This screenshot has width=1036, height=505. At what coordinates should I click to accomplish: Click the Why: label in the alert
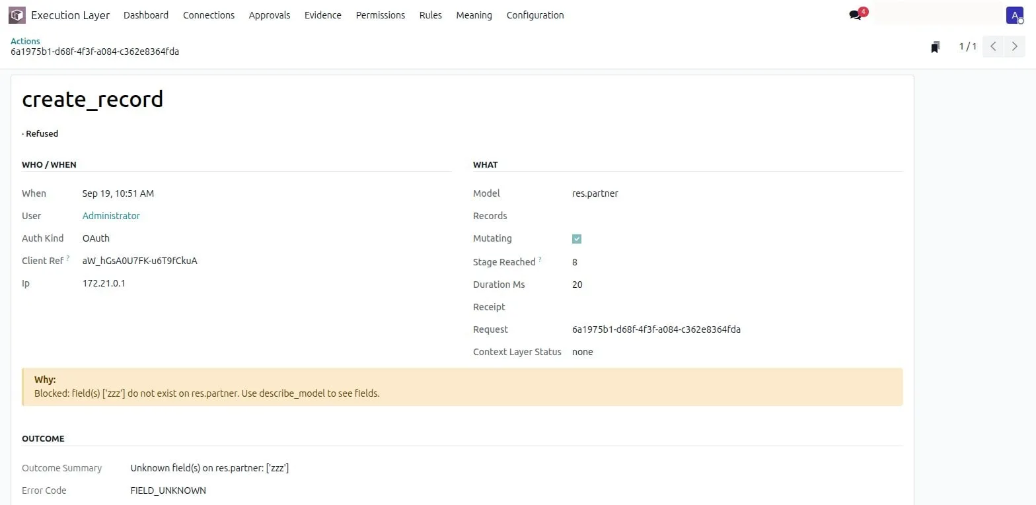pos(45,380)
